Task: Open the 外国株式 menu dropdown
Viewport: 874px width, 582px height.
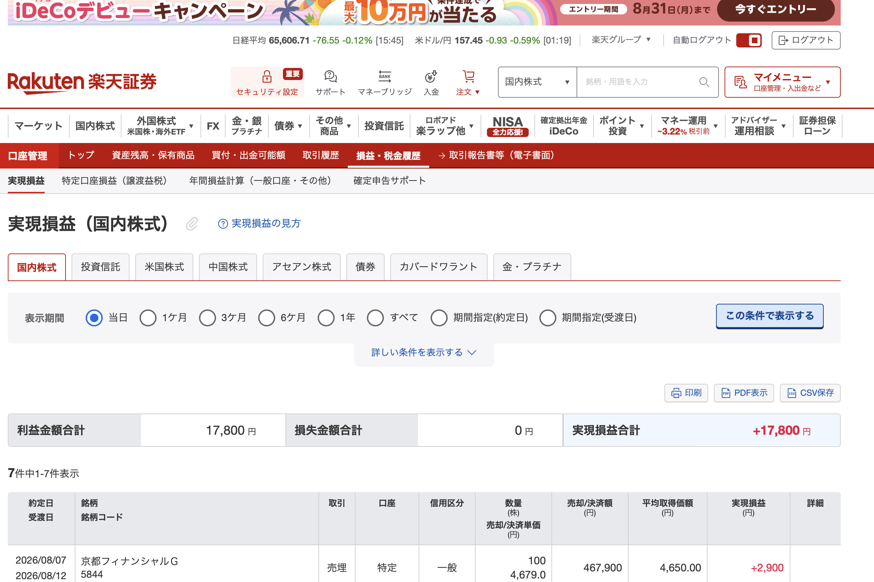Action: [160, 126]
